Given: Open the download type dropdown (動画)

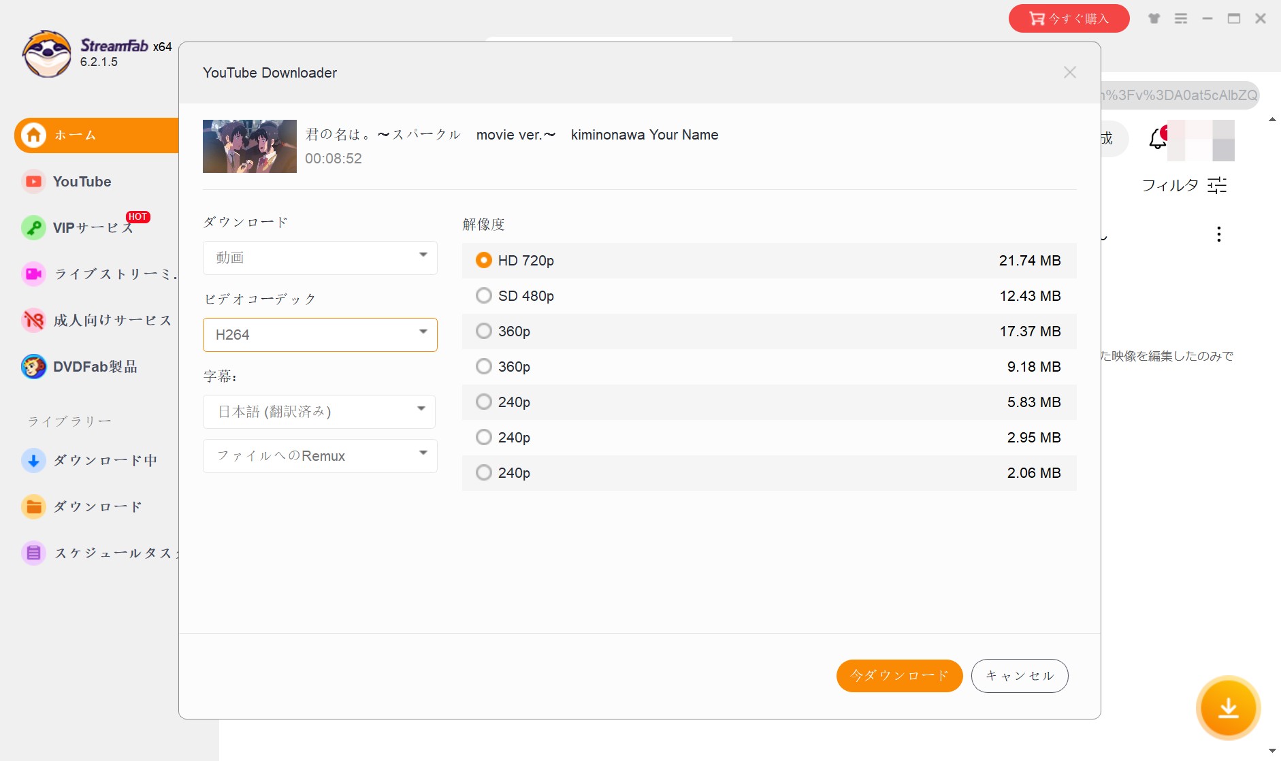Looking at the screenshot, I should [320, 258].
